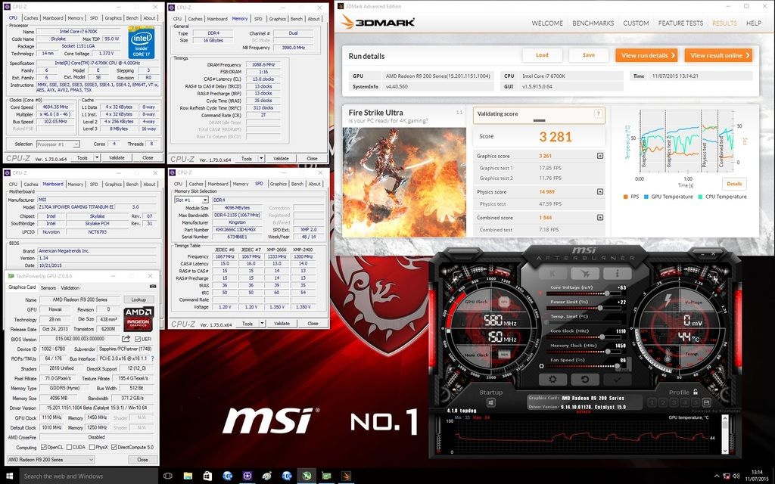Viewport: 775px width, 484px height.
Task: Click the airplane icon button in MSI Afterburner
Action: point(585,274)
